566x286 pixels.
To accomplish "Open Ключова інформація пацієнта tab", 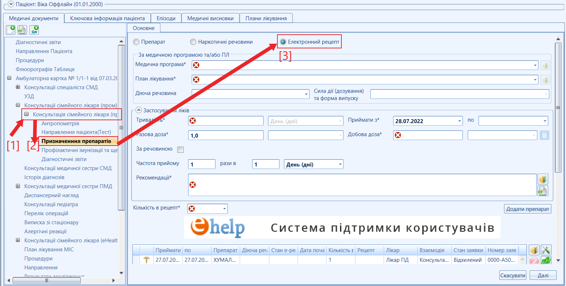I will click(x=107, y=18).
